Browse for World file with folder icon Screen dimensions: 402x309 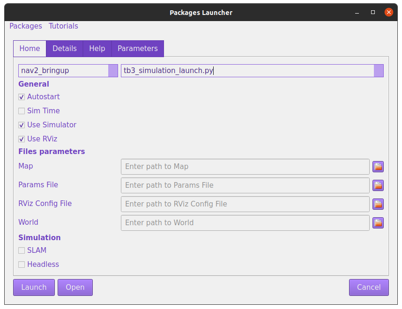pos(378,223)
